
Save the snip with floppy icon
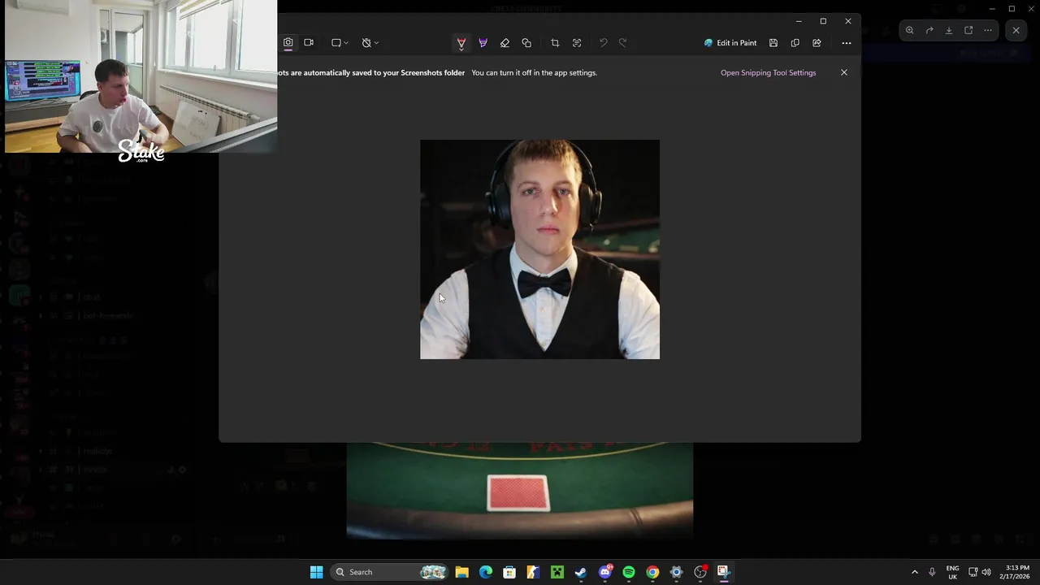point(773,42)
